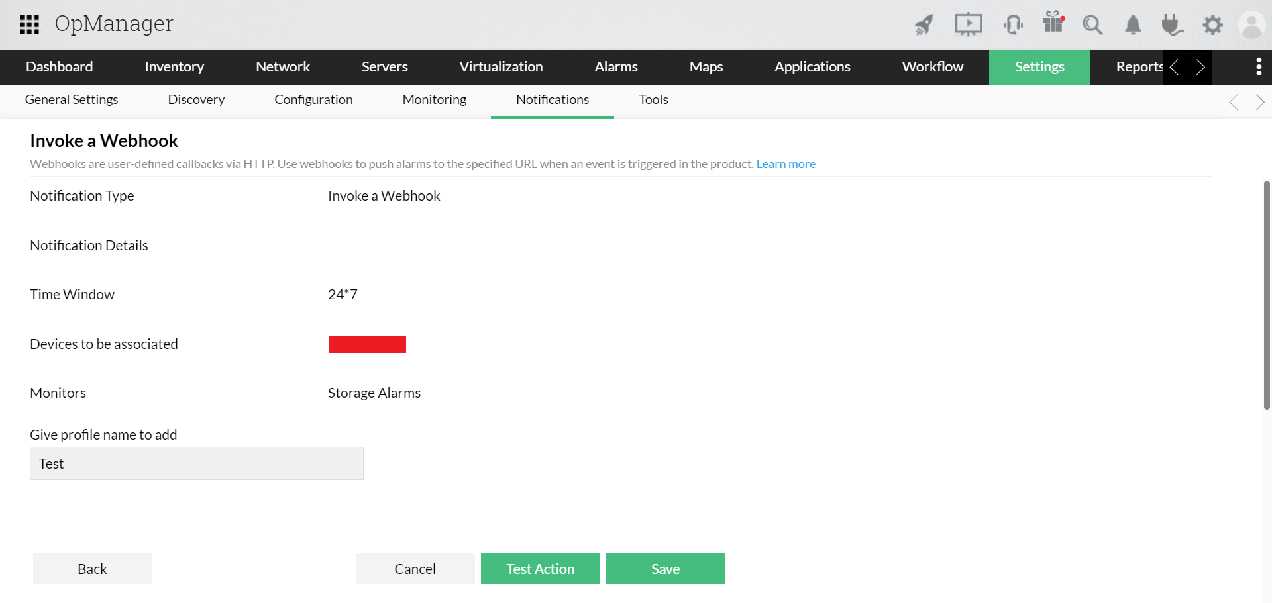Click the red devices associated bar
The height and width of the screenshot is (603, 1272).
(367, 344)
